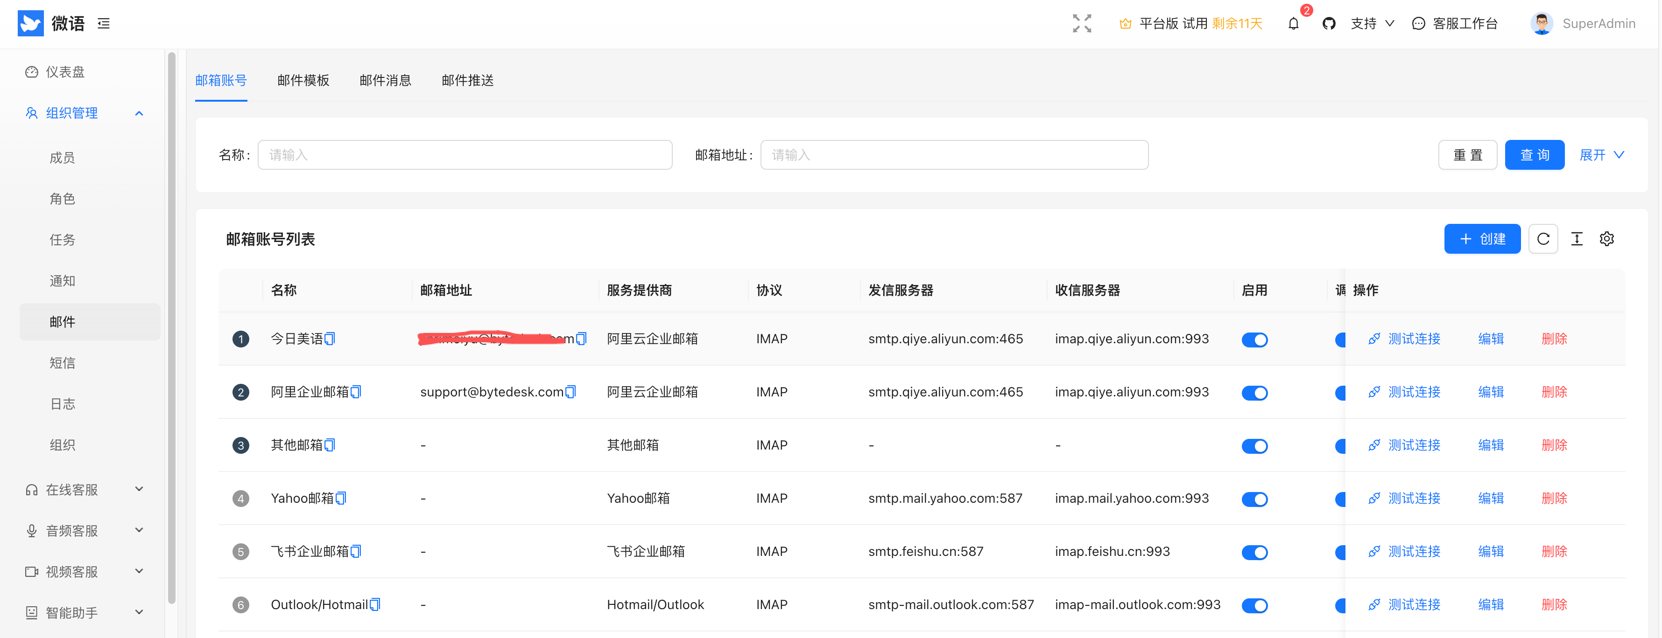This screenshot has height=638, width=1662.
Task: Click the 重置 button
Action: [x=1467, y=155]
